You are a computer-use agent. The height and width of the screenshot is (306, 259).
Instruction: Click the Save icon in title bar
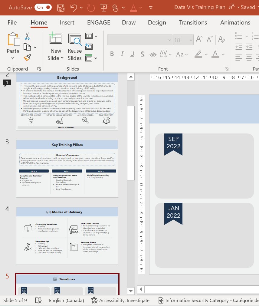click(61, 8)
